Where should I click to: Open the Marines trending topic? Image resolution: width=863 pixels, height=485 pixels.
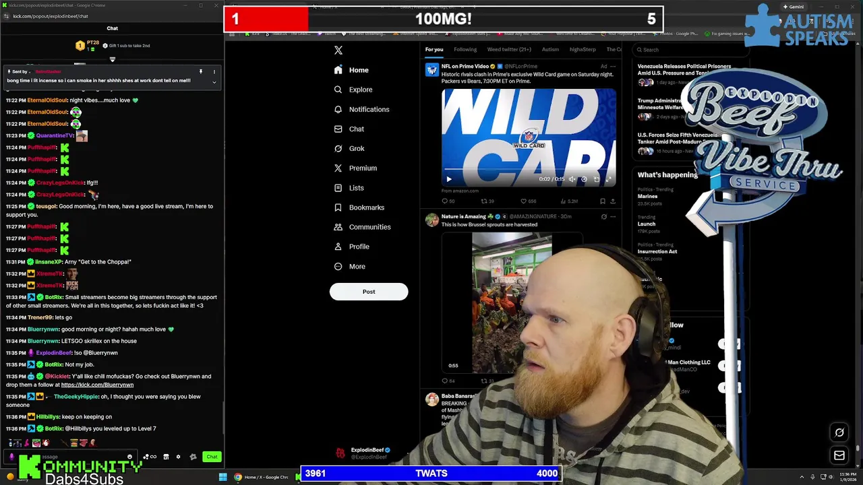pyautogui.click(x=648, y=196)
